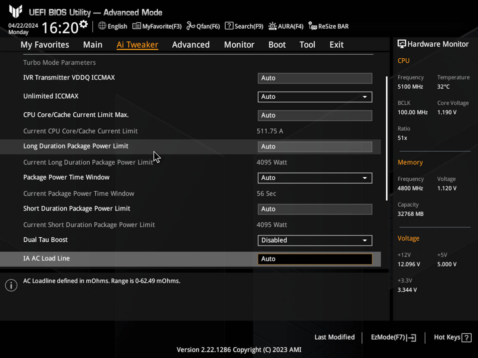Click the IA AC Load Line field
Image resolution: width=478 pixels, height=358 pixels.
tap(315, 259)
